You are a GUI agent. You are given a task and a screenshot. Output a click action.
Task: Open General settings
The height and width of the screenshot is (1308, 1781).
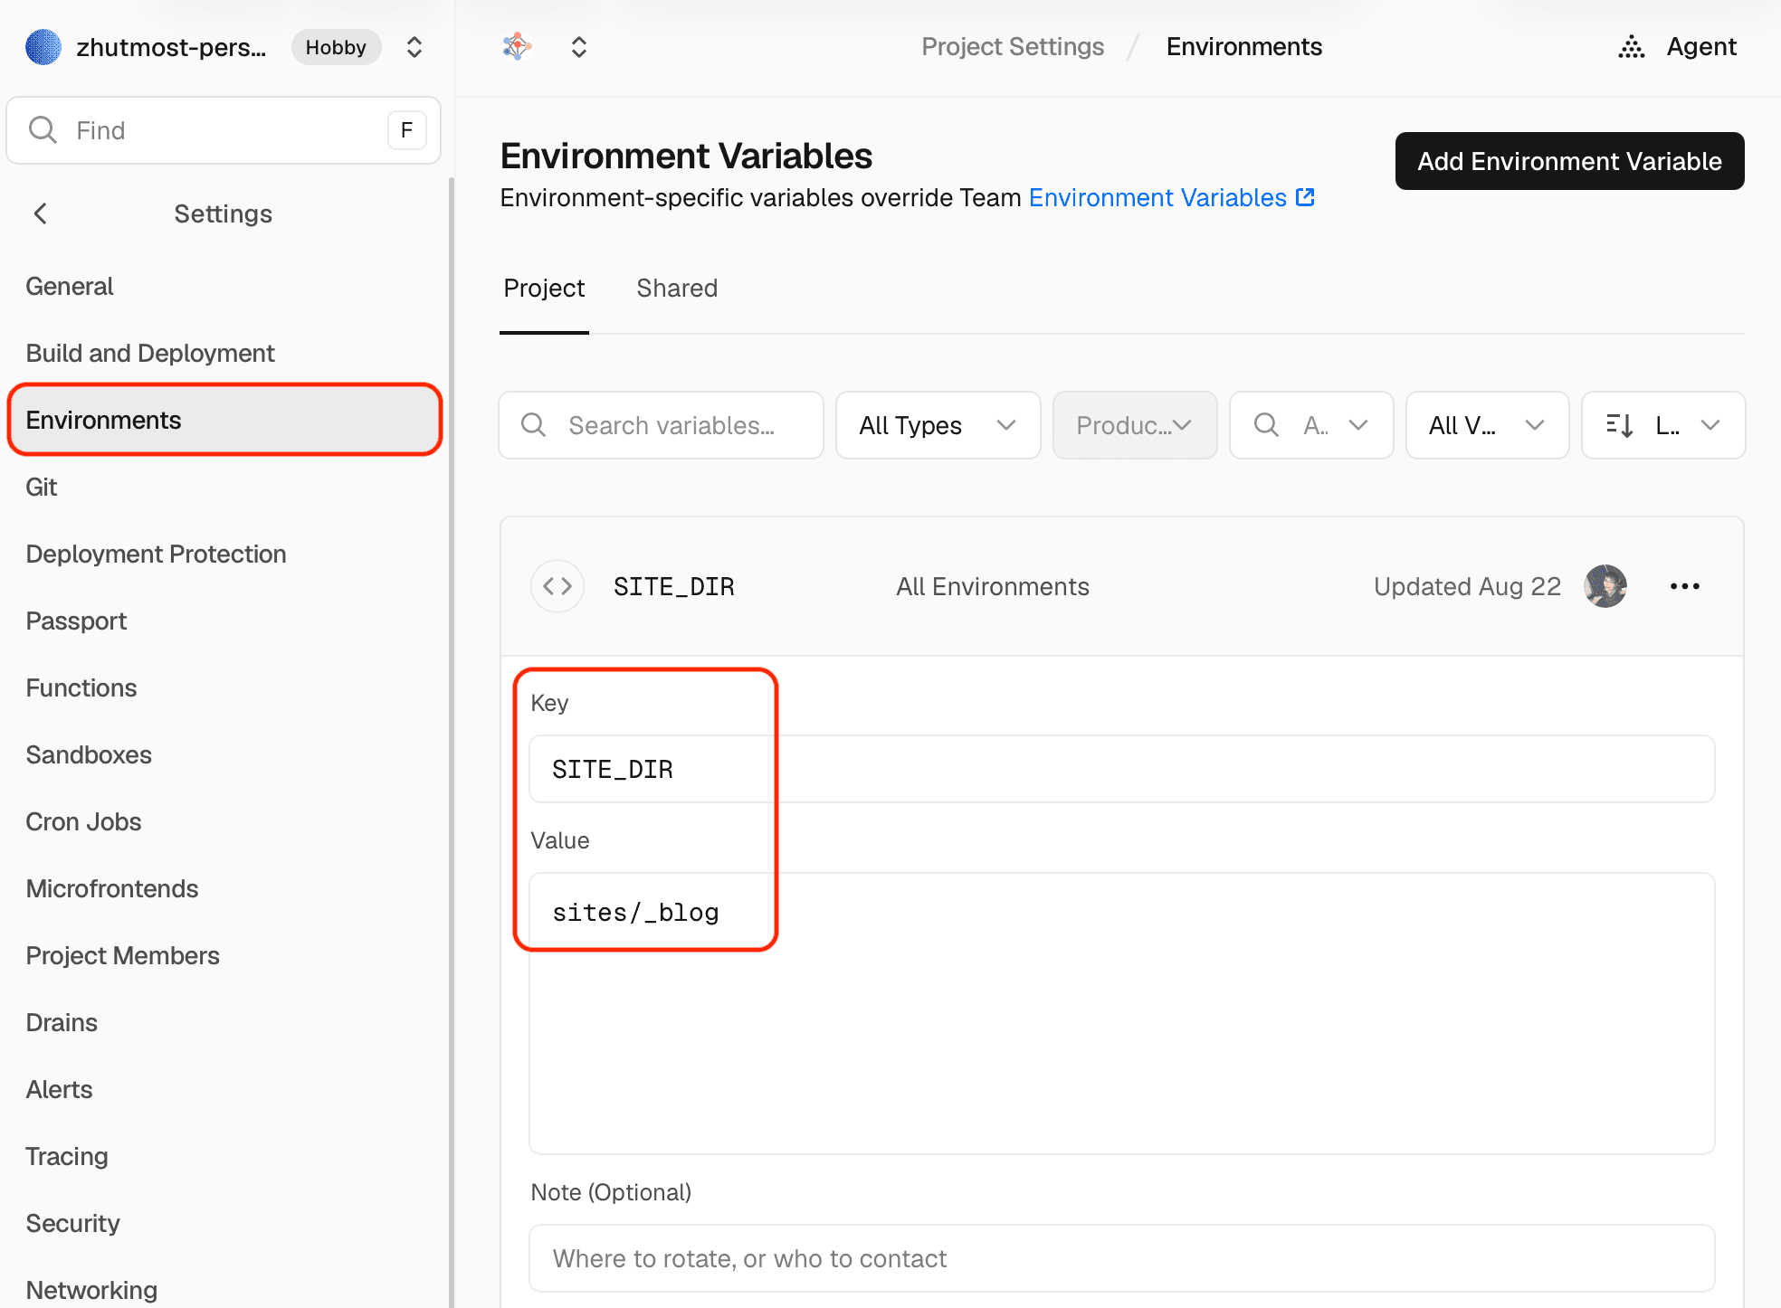click(x=70, y=286)
